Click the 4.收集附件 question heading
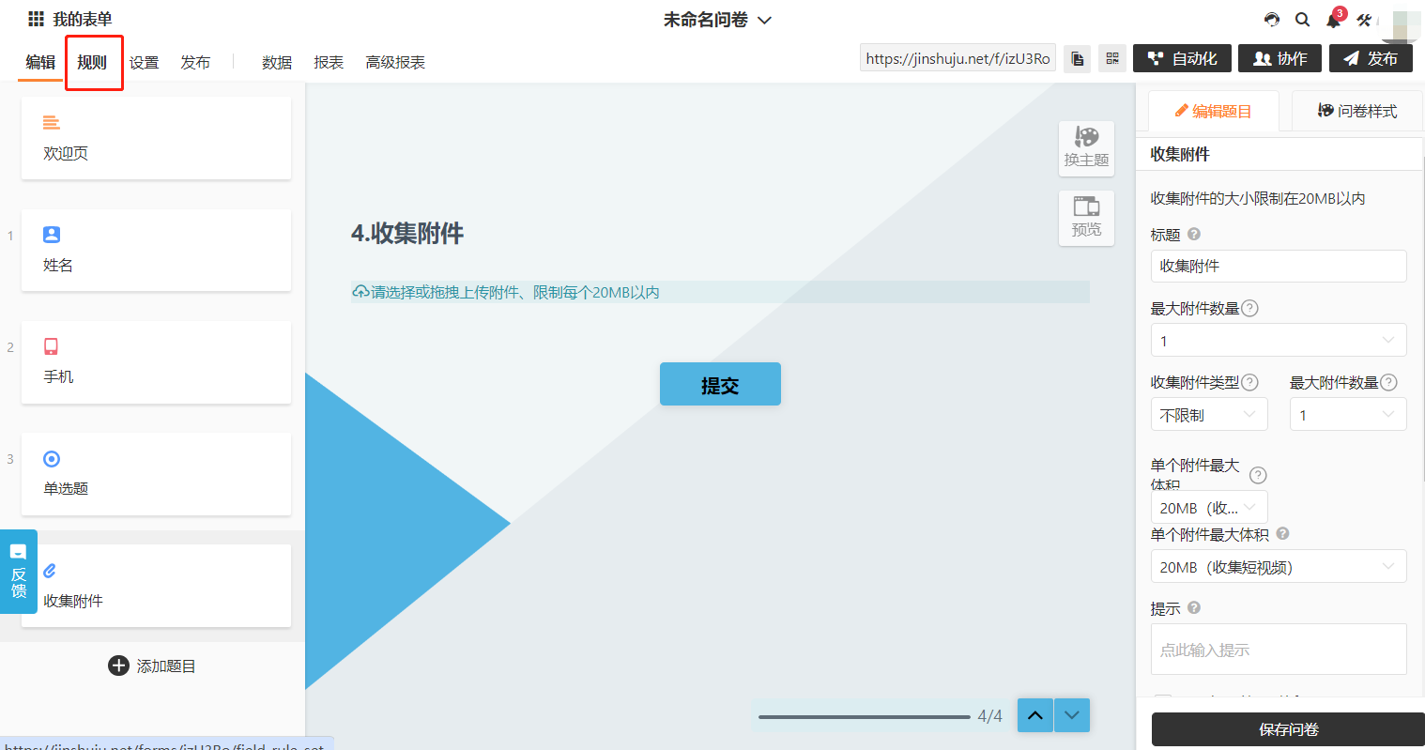The width and height of the screenshot is (1425, 750). 407,233
